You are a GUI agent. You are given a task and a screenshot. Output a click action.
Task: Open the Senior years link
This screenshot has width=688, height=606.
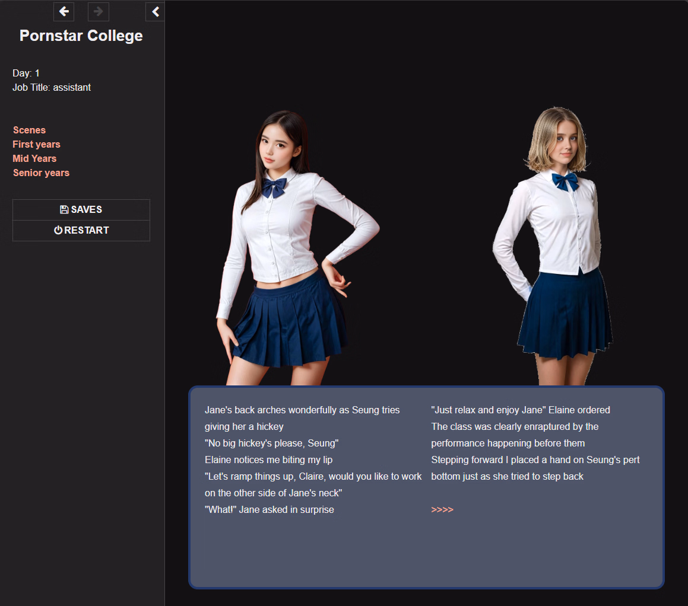tap(41, 173)
